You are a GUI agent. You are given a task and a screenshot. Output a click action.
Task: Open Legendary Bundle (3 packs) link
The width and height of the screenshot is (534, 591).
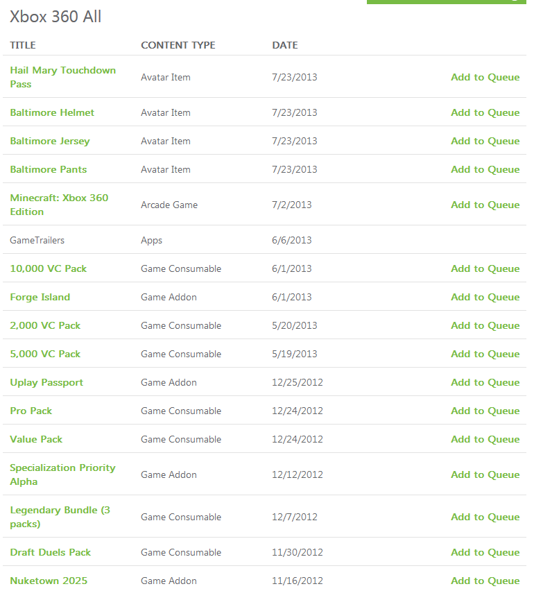(60, 517)
